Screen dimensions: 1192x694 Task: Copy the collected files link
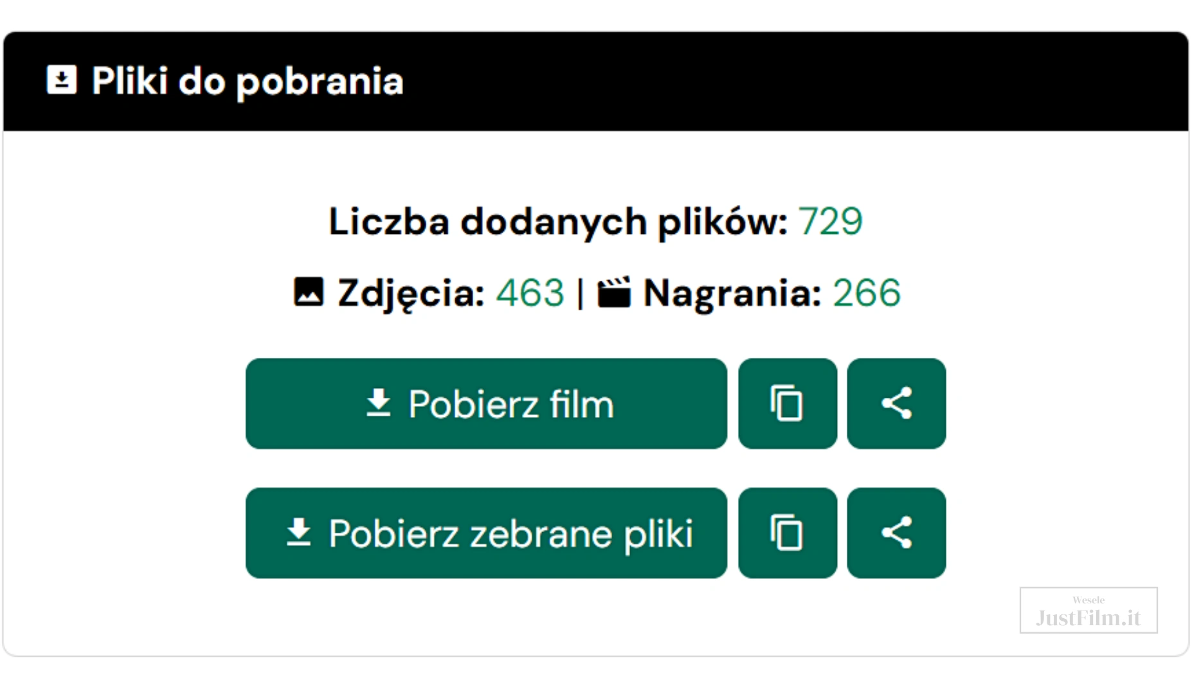(788, 533)
